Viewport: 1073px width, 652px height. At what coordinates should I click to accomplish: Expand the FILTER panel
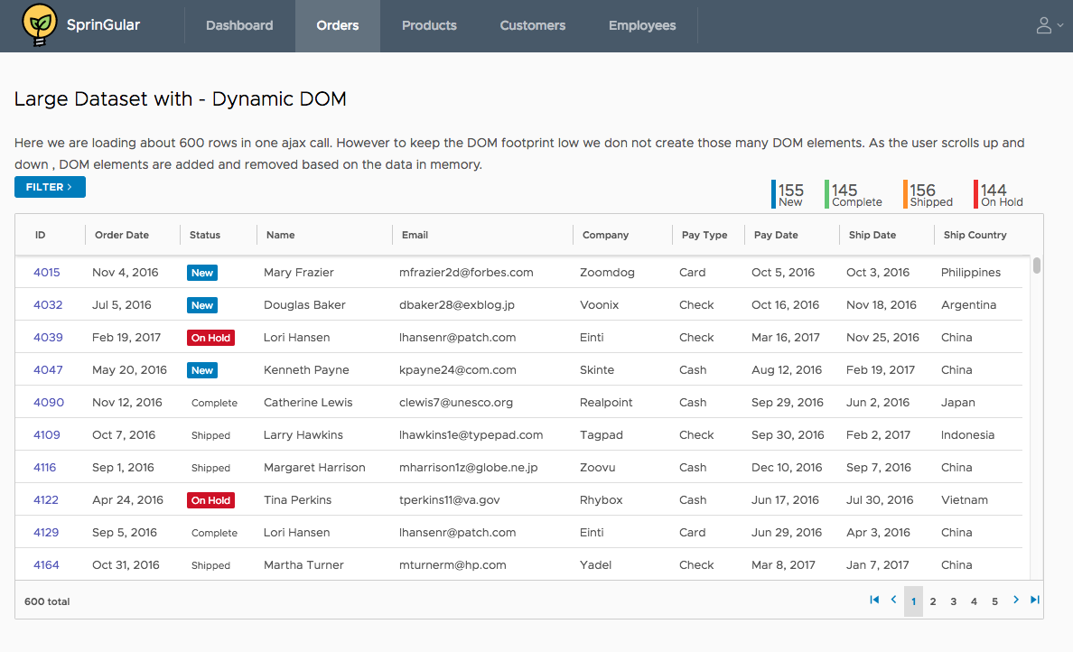click(x=50, y=187)
